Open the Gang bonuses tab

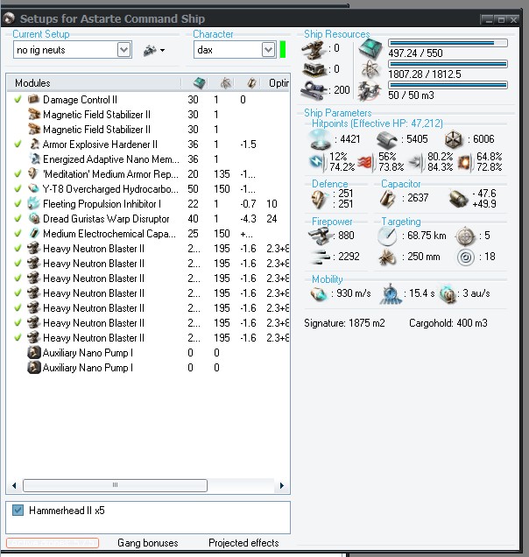148,543
